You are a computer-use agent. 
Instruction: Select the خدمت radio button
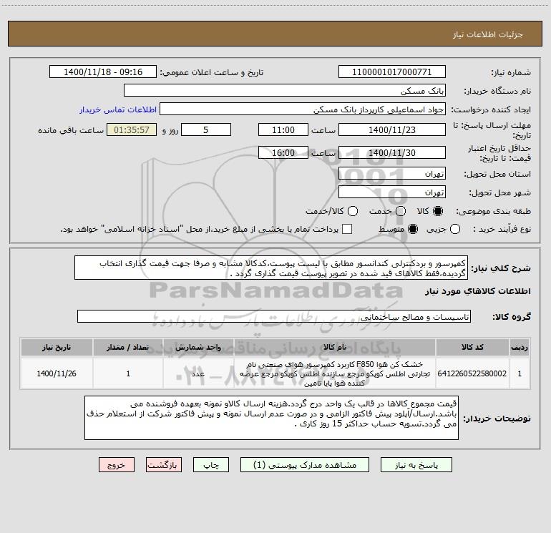coord(401,211)
